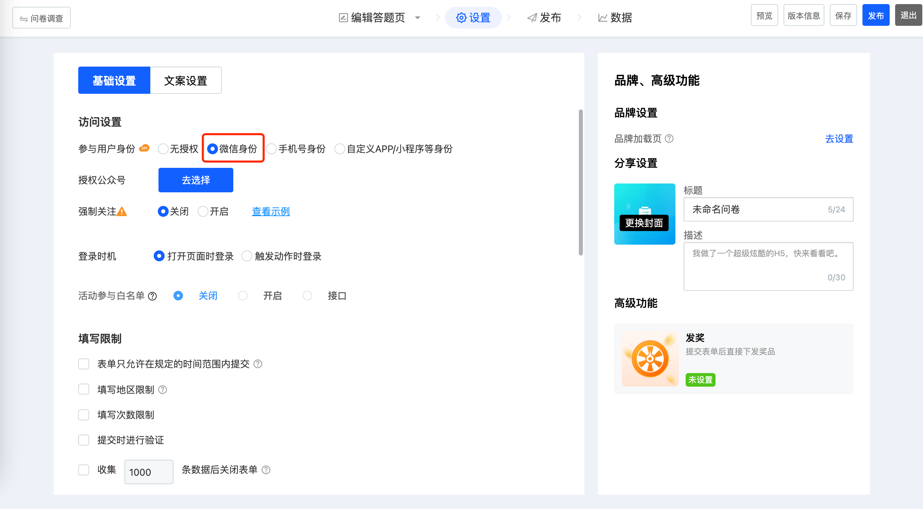Image resolution: width=923 pixels, height=509 pixels.
Task: Open the 查看示例 link
Action: (x=270, y=212)
